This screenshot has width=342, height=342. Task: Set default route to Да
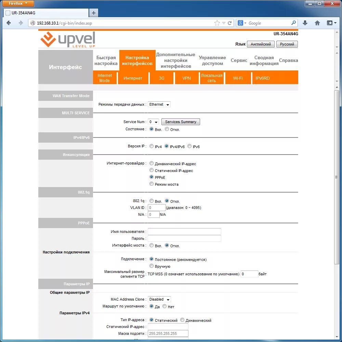click(152, 306)
